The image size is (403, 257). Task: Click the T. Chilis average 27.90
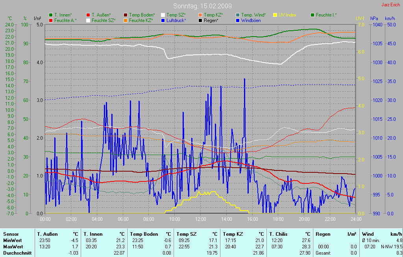[305, 253]
